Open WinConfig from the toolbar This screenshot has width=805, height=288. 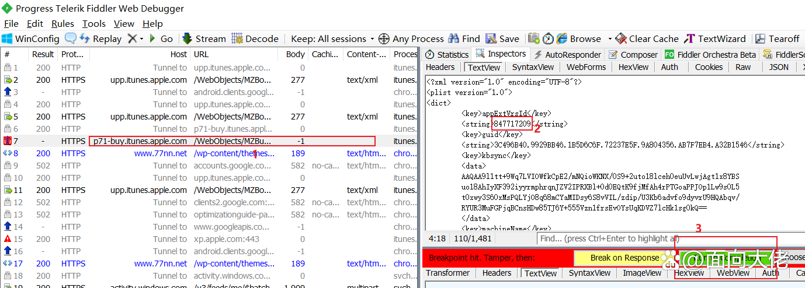30,38
